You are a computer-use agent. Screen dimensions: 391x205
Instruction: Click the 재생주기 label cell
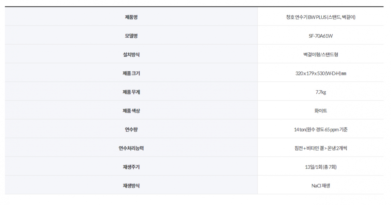coord(131,167)
